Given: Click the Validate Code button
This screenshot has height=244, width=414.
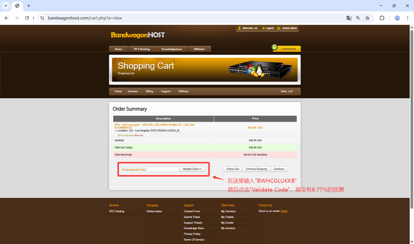Looking at the screenshot, I should pyautogui.click(x=193, y=169).
